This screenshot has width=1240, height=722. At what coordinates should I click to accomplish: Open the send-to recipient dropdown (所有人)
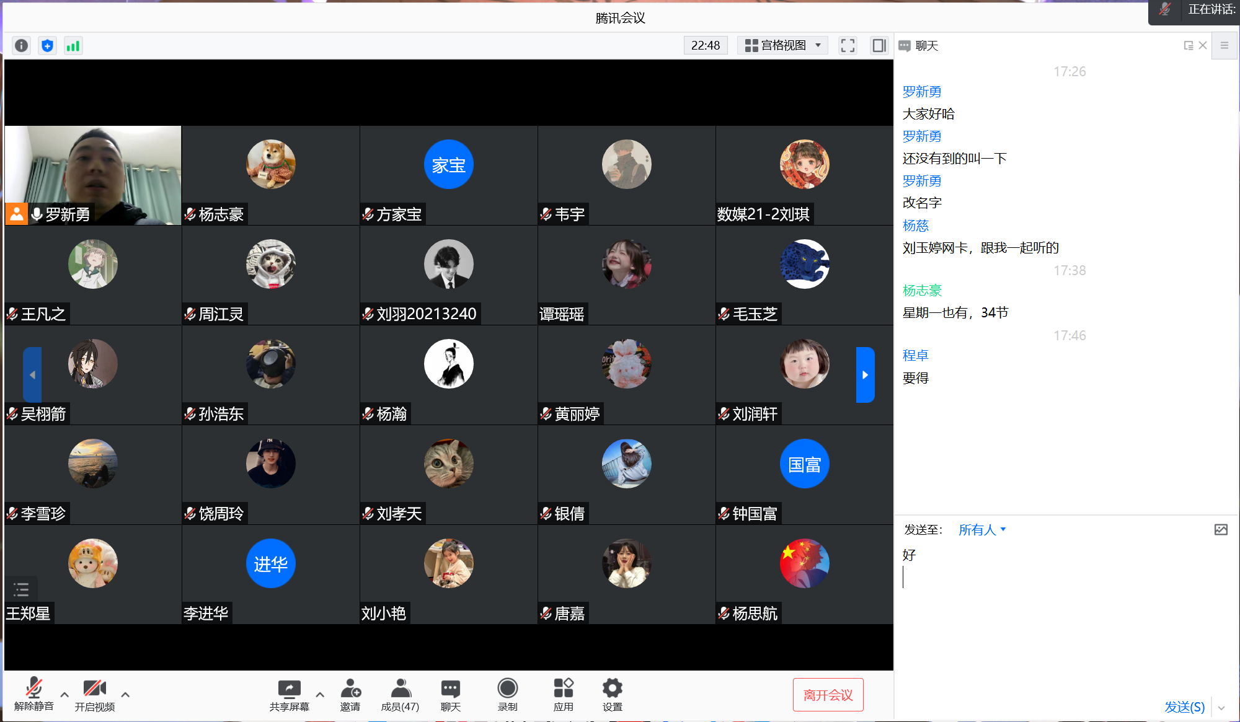point(982,530)
